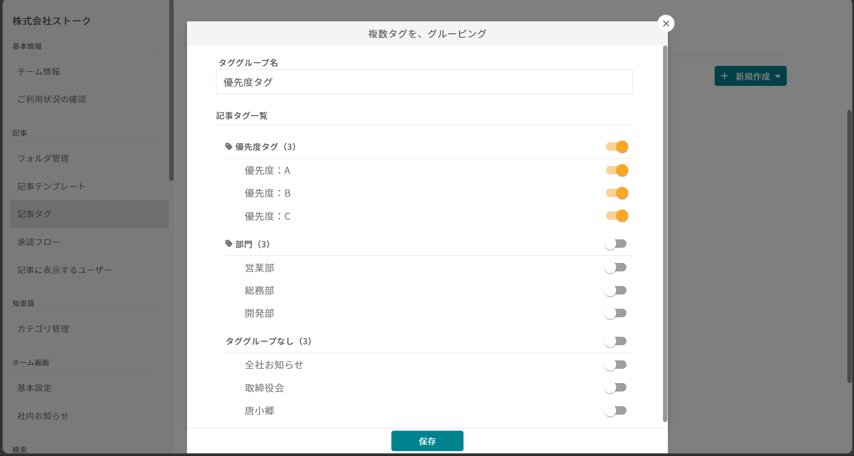Screen dimensions: 854x456
Task: Click the 総務部 tag label
Action: tap(260, 291)
